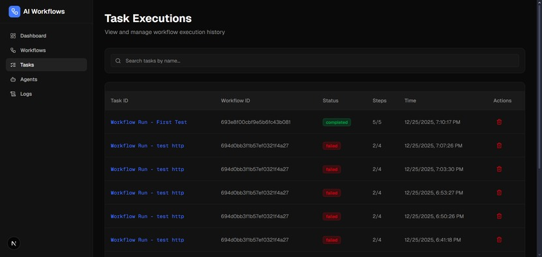Click the Time column header
This screenshot has width=542, height=257.
click(410, 100)
